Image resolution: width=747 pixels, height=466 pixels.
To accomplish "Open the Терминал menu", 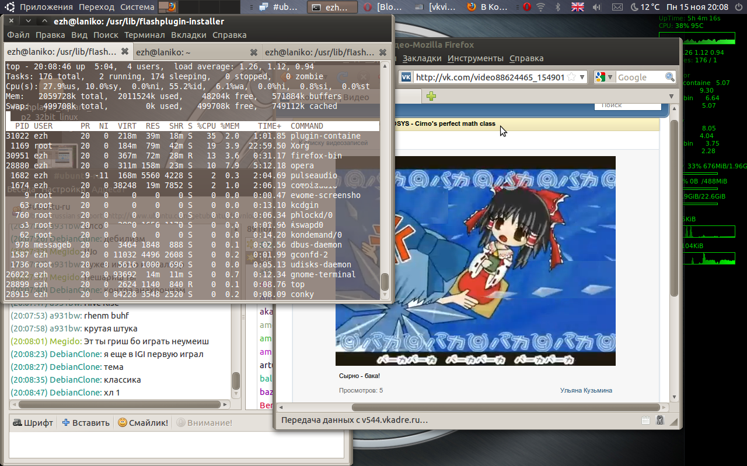I will pyautogui.click(x=145, y=35).
